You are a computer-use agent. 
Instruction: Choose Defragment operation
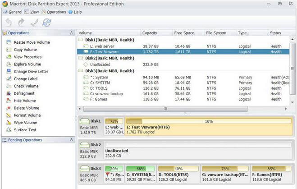24,93
